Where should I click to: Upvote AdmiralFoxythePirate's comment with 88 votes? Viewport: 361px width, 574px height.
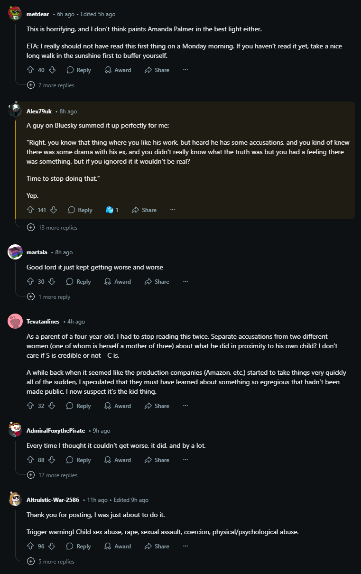pyautogui.click(x=31, y=460)
